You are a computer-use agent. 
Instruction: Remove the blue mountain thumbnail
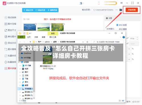(36, 24)
